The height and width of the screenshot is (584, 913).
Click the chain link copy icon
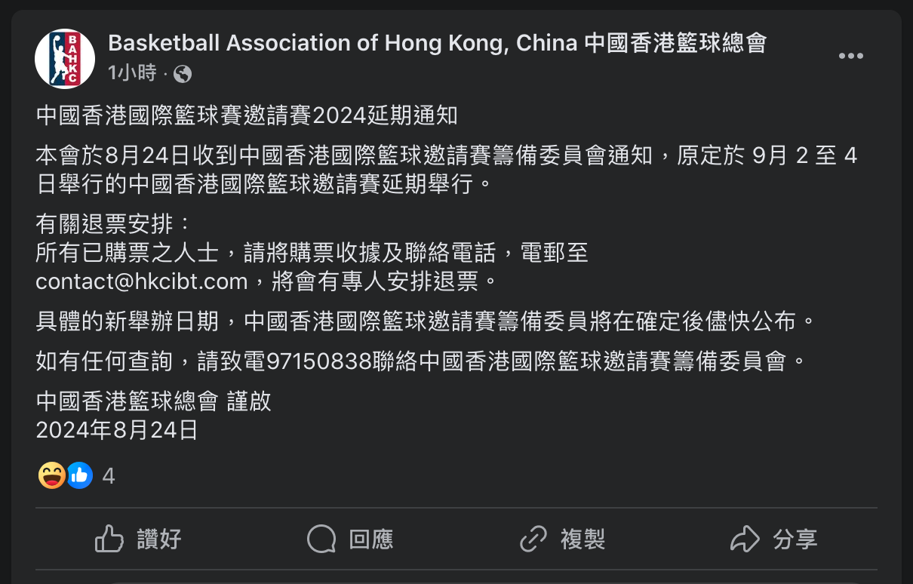pyautogui.click(x=533, y=539)
